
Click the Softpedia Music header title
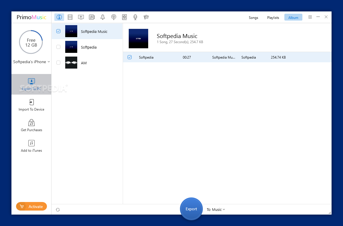(177, 36)
